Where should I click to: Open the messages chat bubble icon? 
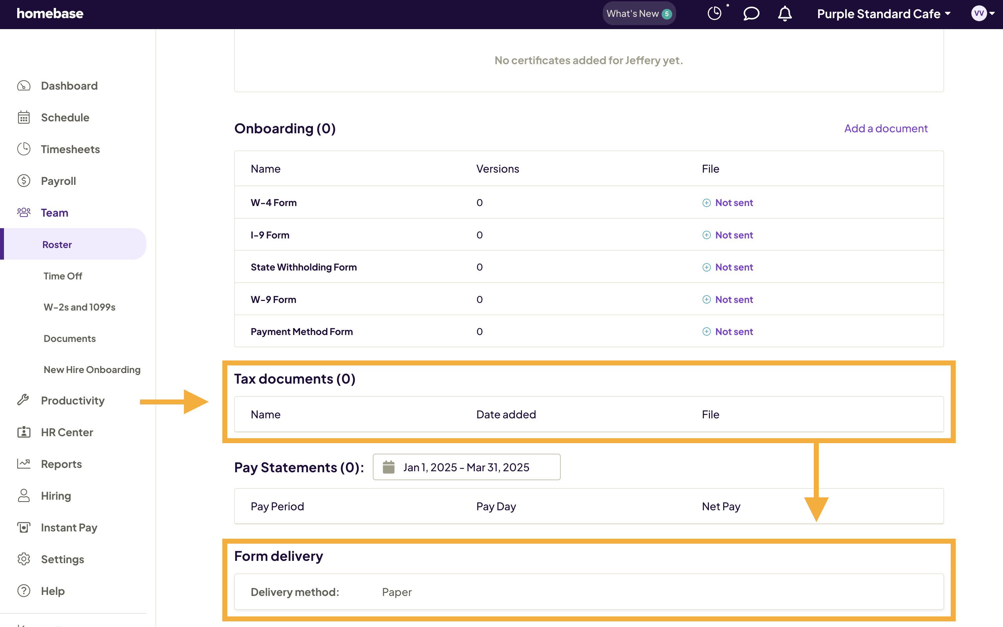pyautogui.click(x=751, y=14)
